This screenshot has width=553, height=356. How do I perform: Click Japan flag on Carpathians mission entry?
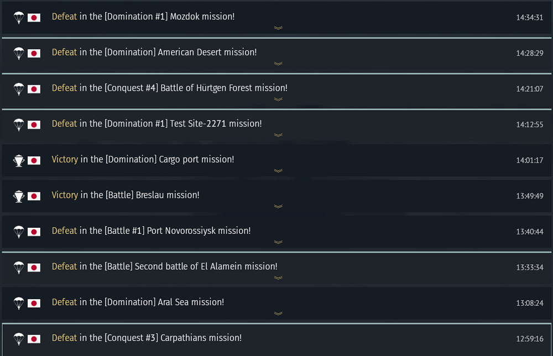click(x=34, y=339)
